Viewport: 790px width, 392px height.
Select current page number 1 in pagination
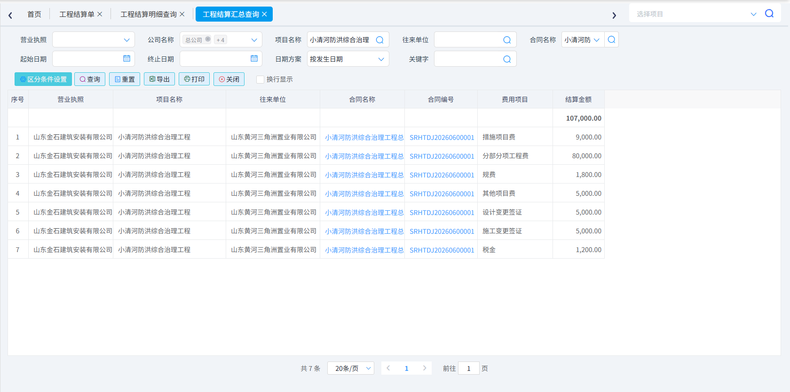coord(406,369)
